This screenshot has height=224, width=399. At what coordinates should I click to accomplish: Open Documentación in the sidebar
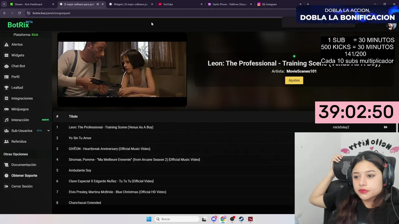tap(24, 165)
